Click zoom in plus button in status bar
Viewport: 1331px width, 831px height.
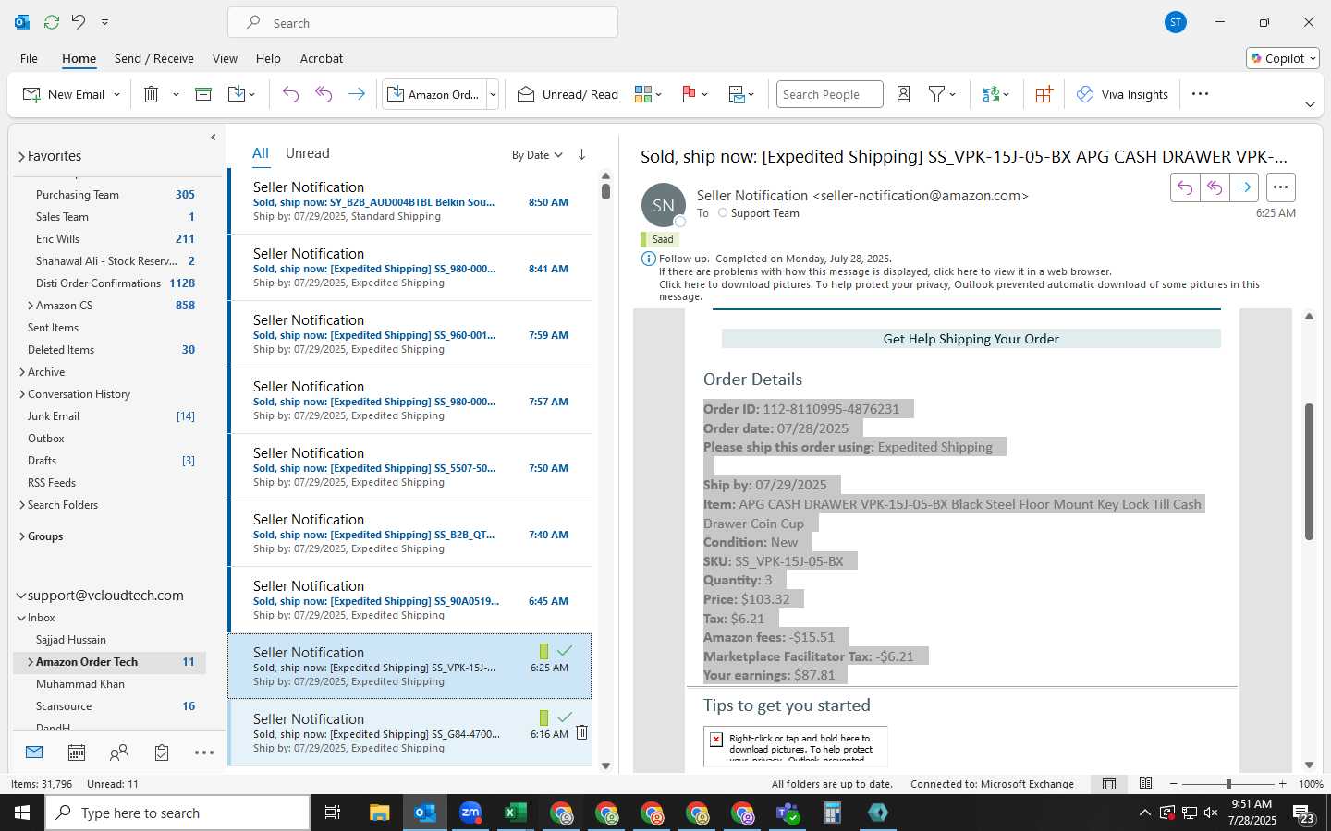tap(1283, 784)
